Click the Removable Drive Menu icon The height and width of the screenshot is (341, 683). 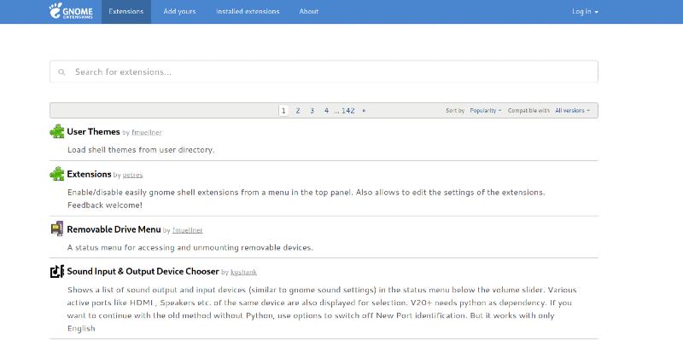(56, 228)
